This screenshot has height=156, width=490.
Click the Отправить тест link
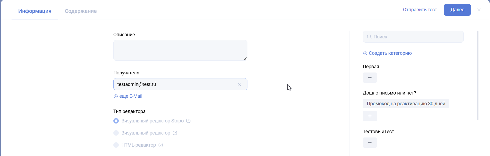420,10
